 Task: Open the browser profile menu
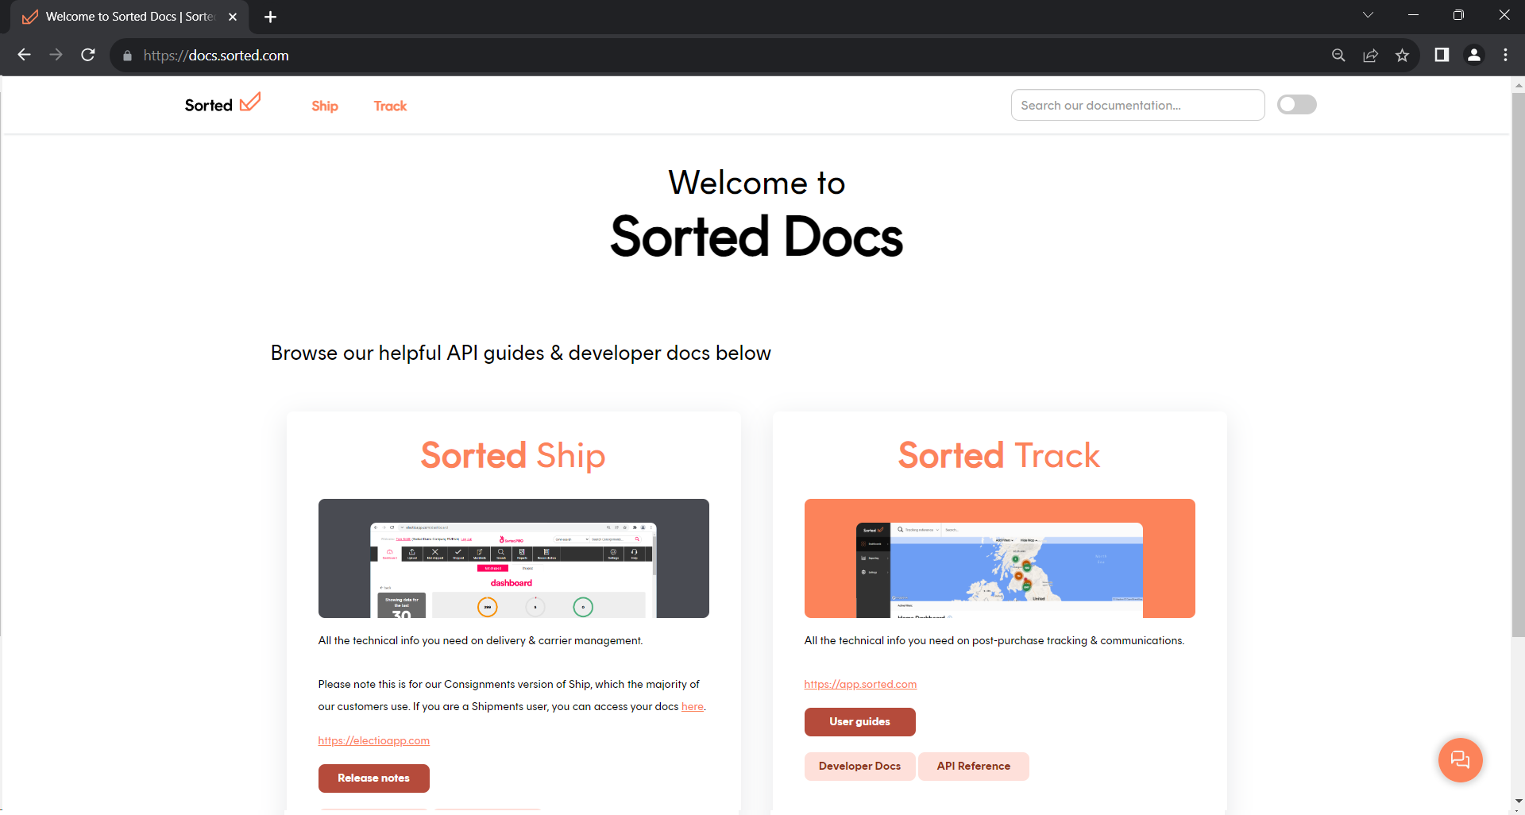(x=1473, y=55)
